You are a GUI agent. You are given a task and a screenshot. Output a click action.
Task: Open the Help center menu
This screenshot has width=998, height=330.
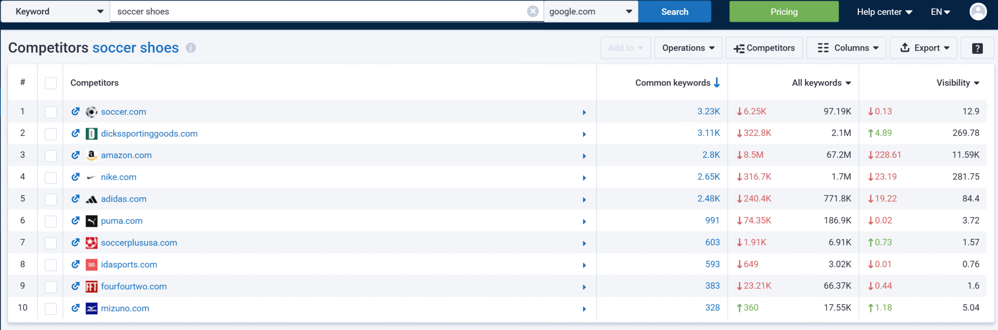click(884, 12)
